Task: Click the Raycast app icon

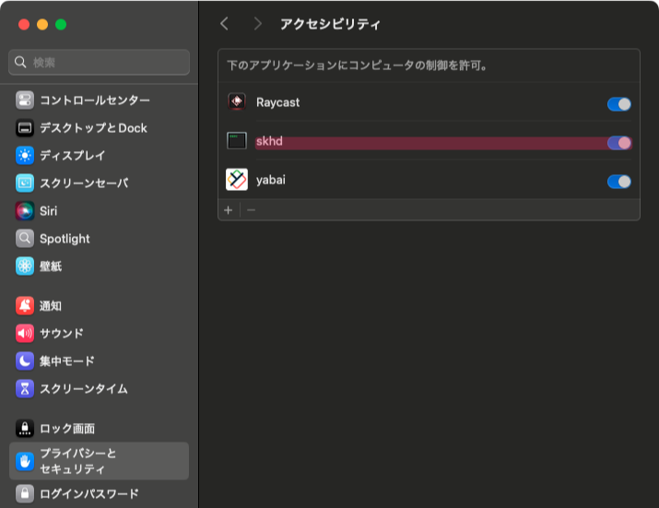Action: click(237, 101)
